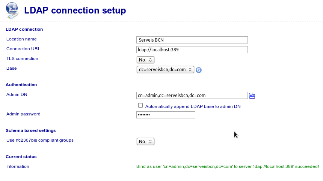Viewport: 323px width, 181px height.
Task: Click the 'LDAP connection setup' page title
Action: (x=75, y=10)
